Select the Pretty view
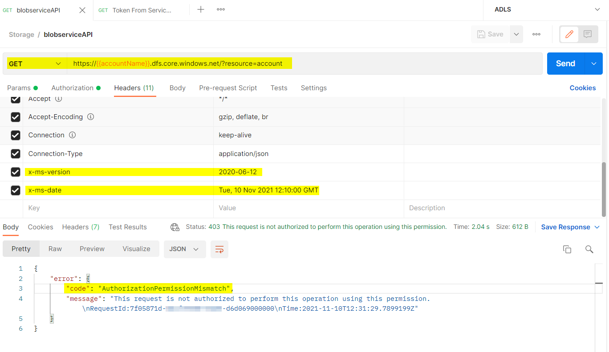609x352 pixels. [21, 249]
